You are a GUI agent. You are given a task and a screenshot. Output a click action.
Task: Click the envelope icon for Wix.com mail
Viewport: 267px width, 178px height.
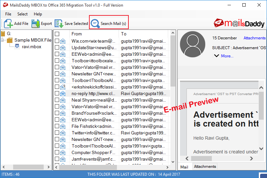63,41
